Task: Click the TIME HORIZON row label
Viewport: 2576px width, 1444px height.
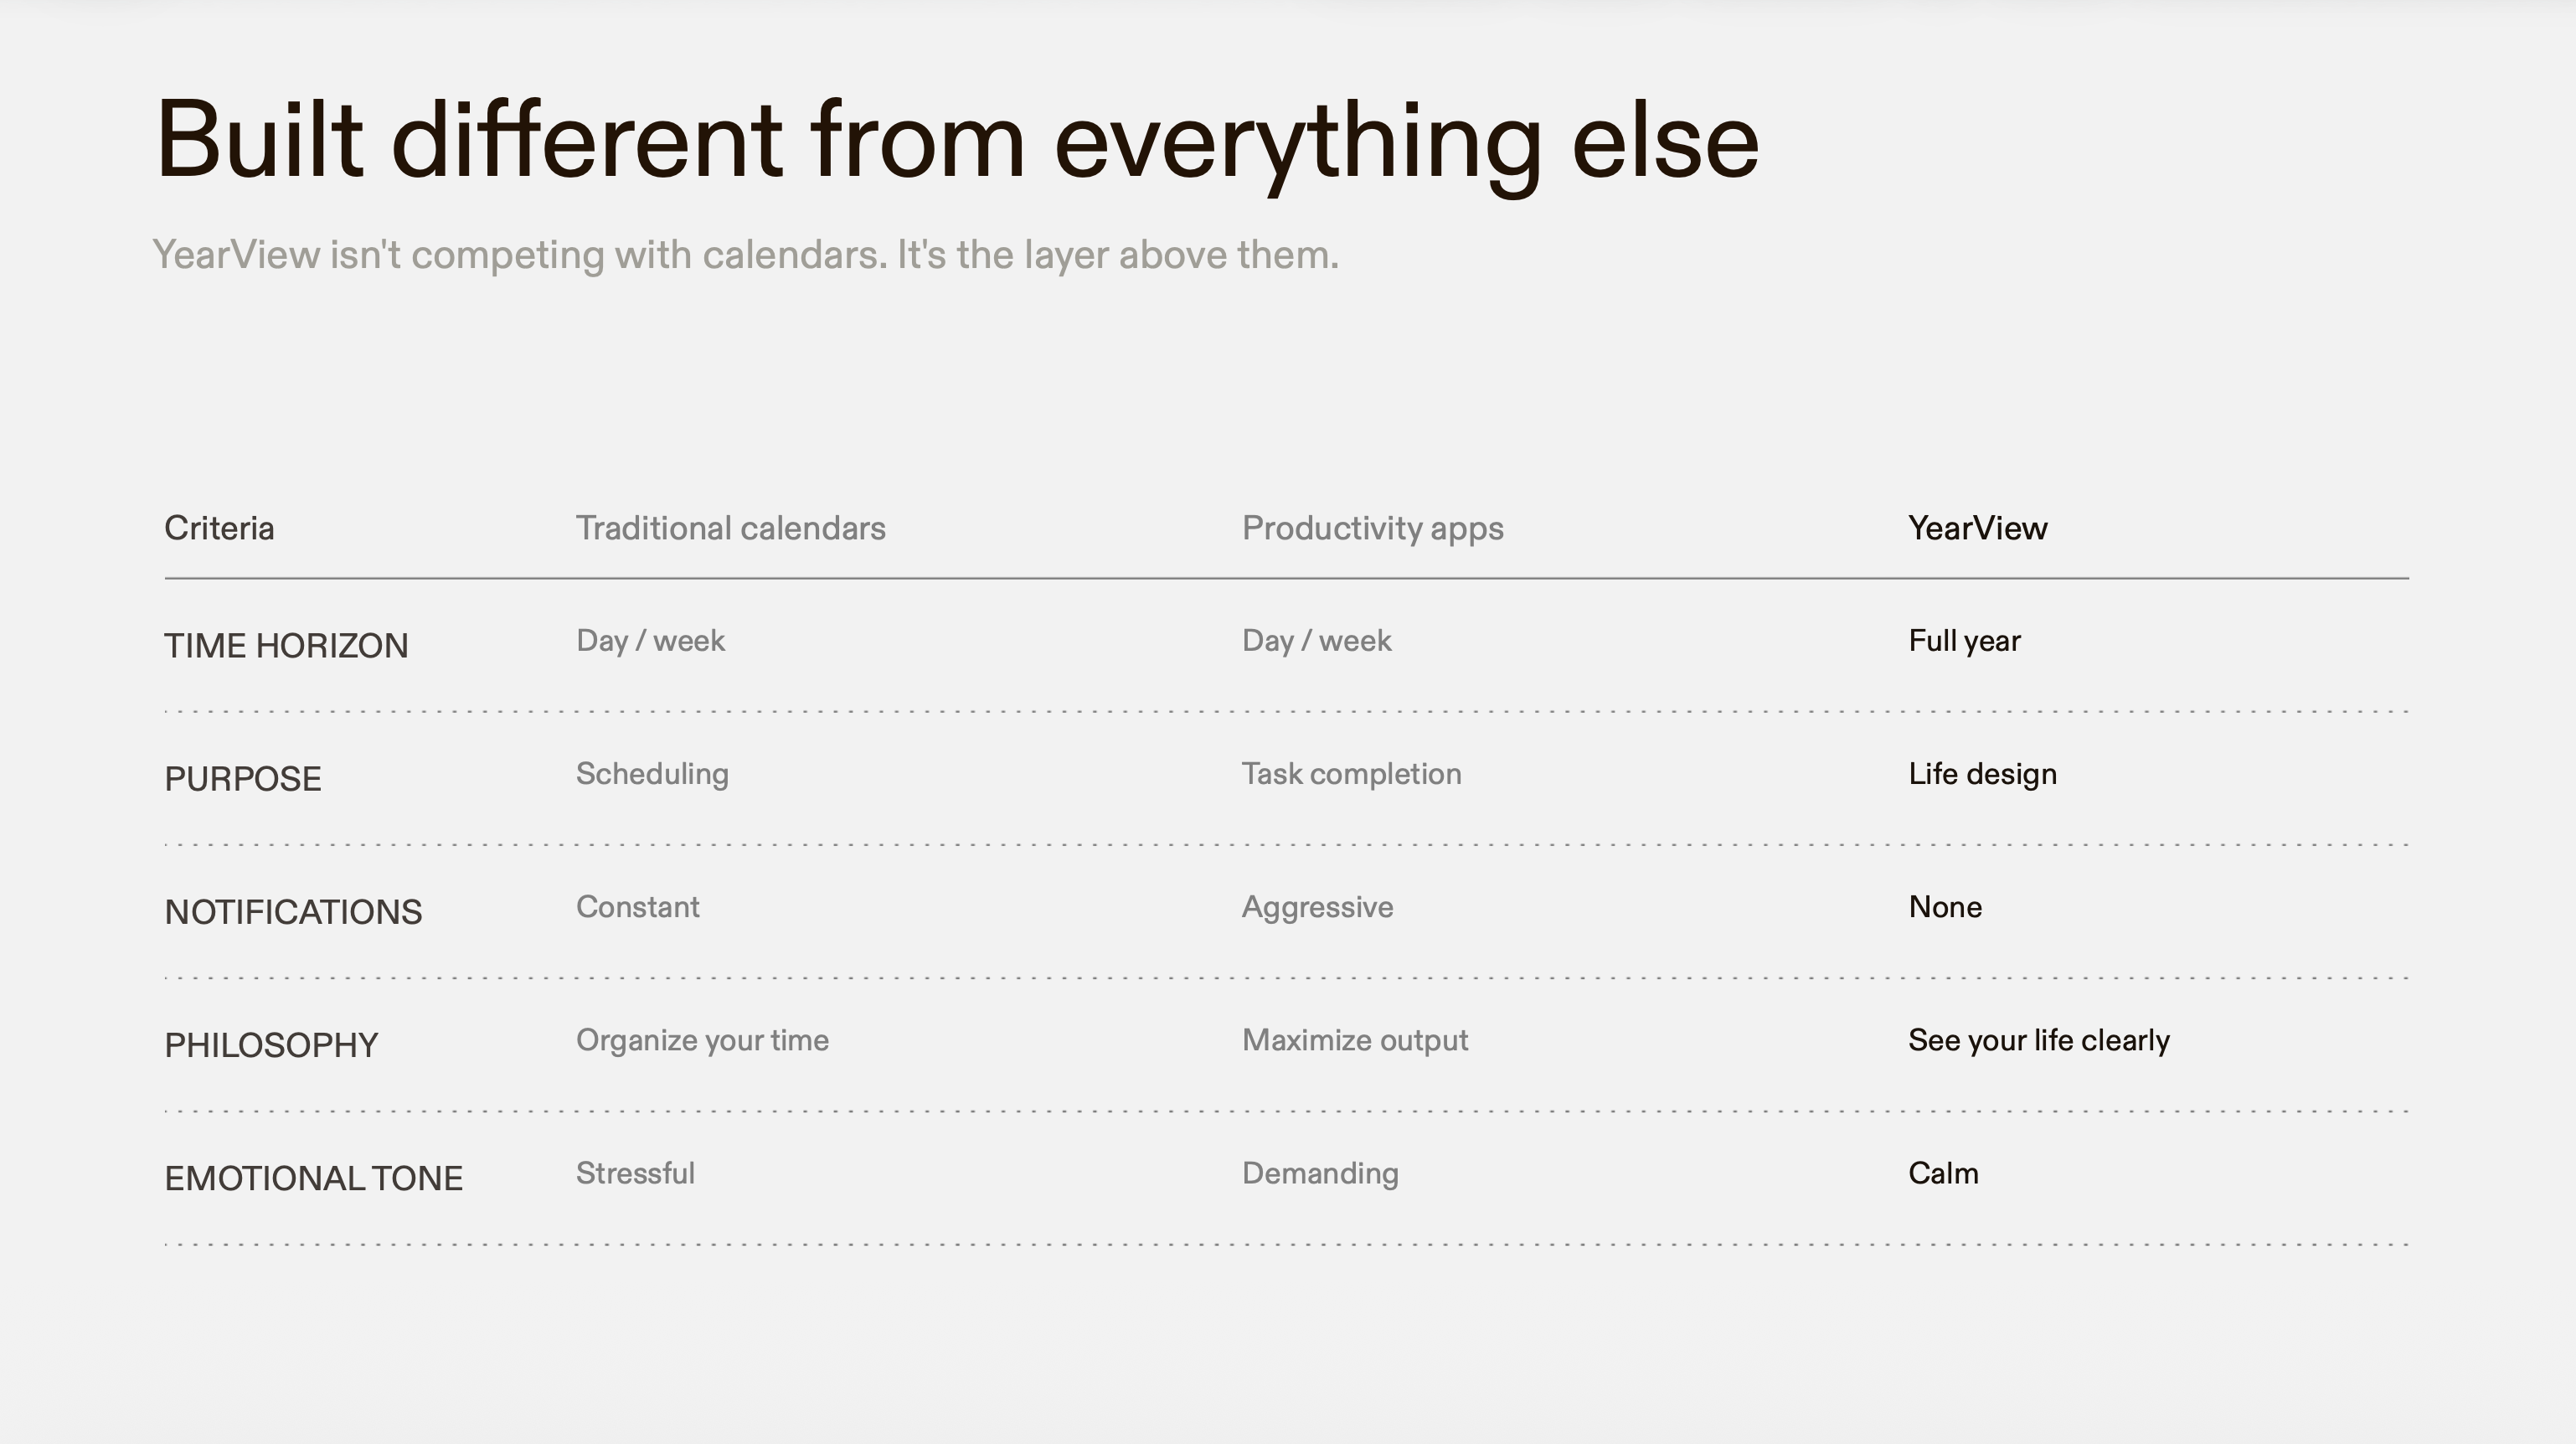Action: click(x=286, y=646)
